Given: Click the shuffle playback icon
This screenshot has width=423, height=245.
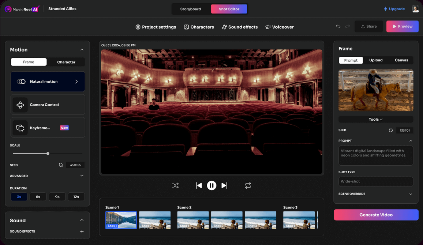Looking at the screenshot, I should 175,186.
